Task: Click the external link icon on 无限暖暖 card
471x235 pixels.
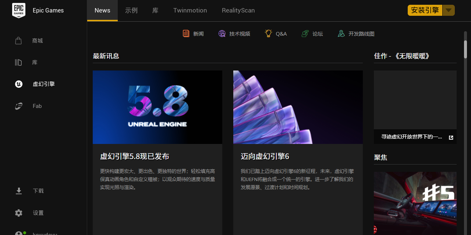Action: click(451, 137)
